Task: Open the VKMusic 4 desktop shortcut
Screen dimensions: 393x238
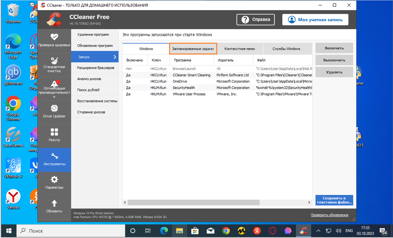Action: coord(13,168)
